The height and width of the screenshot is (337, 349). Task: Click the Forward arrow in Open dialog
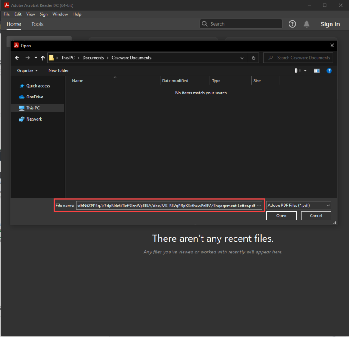tap(28, 58)
